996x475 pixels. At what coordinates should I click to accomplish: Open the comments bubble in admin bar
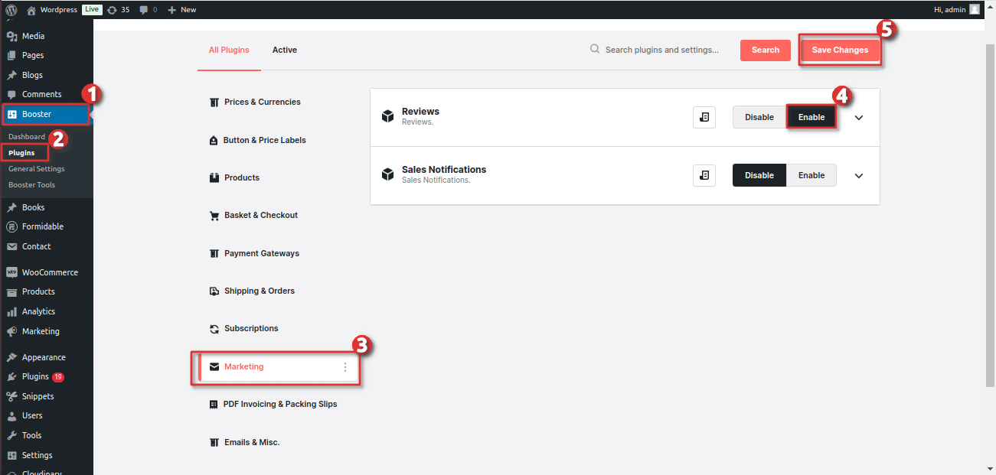click(144, 10)
